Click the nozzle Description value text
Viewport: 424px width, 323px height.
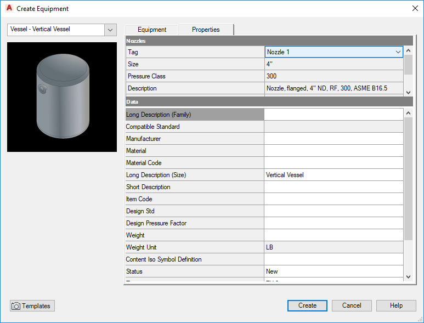327,88
